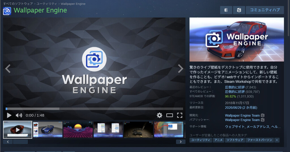Enter fullscreen with the expand icon
Viewport: 290px width, 152px height.
pyautogui.click(x=180, y=115)
